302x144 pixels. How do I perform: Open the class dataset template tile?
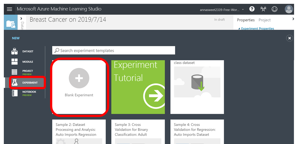tap(197, 87)
